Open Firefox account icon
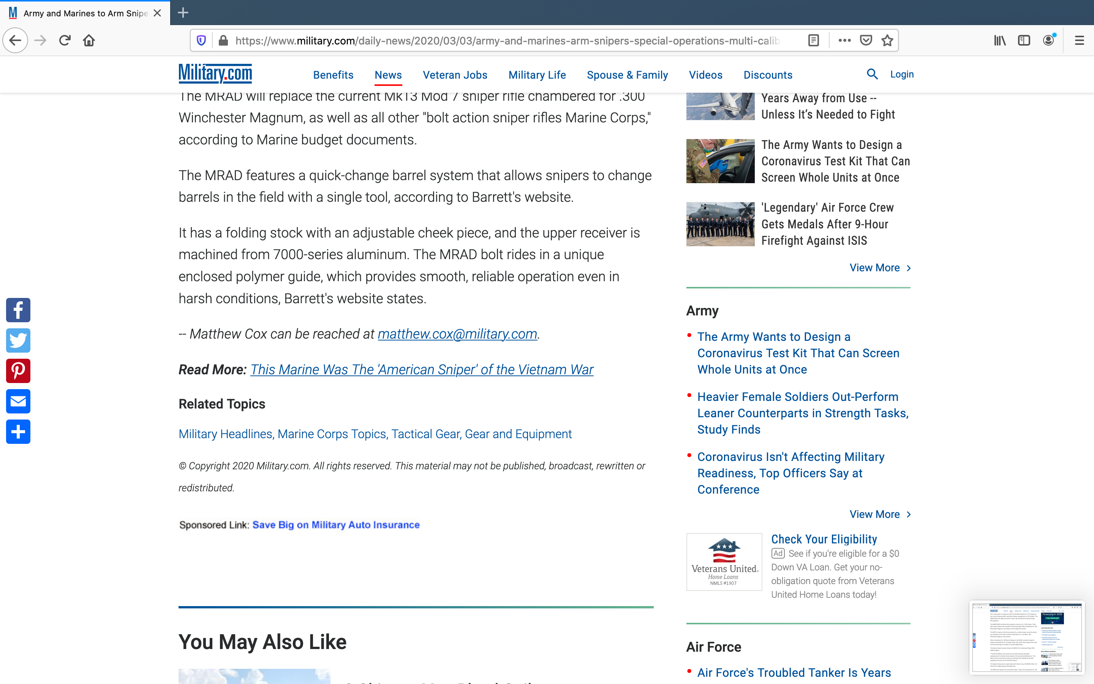 1048,41
